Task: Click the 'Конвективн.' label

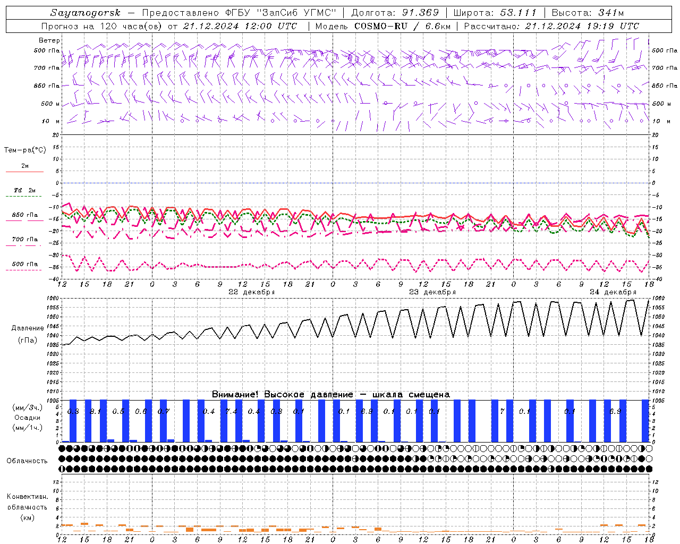Action: point(27,497)
